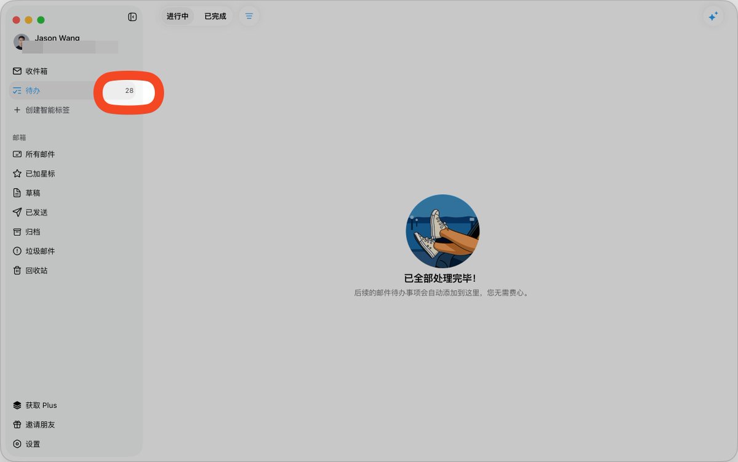Open the 回收站 trash folder
The image size is (738, 462).
[x=34, y=270]
